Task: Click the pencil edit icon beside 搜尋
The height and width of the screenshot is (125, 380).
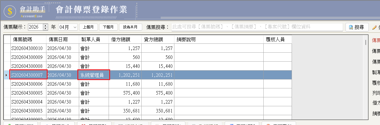Action: point(374,27)
